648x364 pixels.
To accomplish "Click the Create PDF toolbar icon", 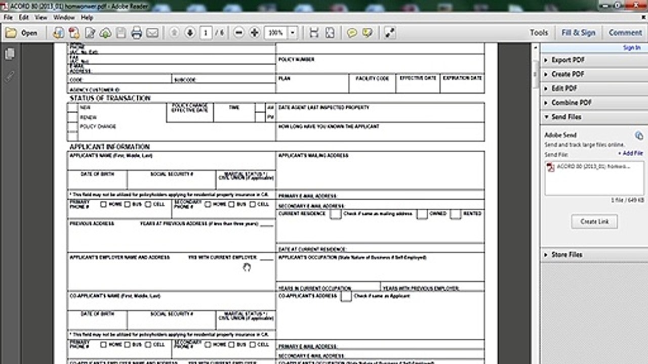I will [74, 33].
